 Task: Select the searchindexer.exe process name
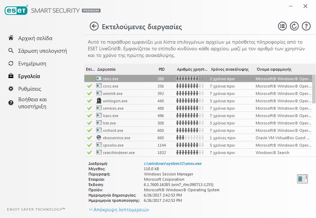[119, 153]
